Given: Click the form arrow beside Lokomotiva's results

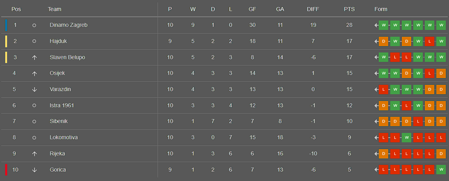Looking at the screenshot, I should click(376, 138).
